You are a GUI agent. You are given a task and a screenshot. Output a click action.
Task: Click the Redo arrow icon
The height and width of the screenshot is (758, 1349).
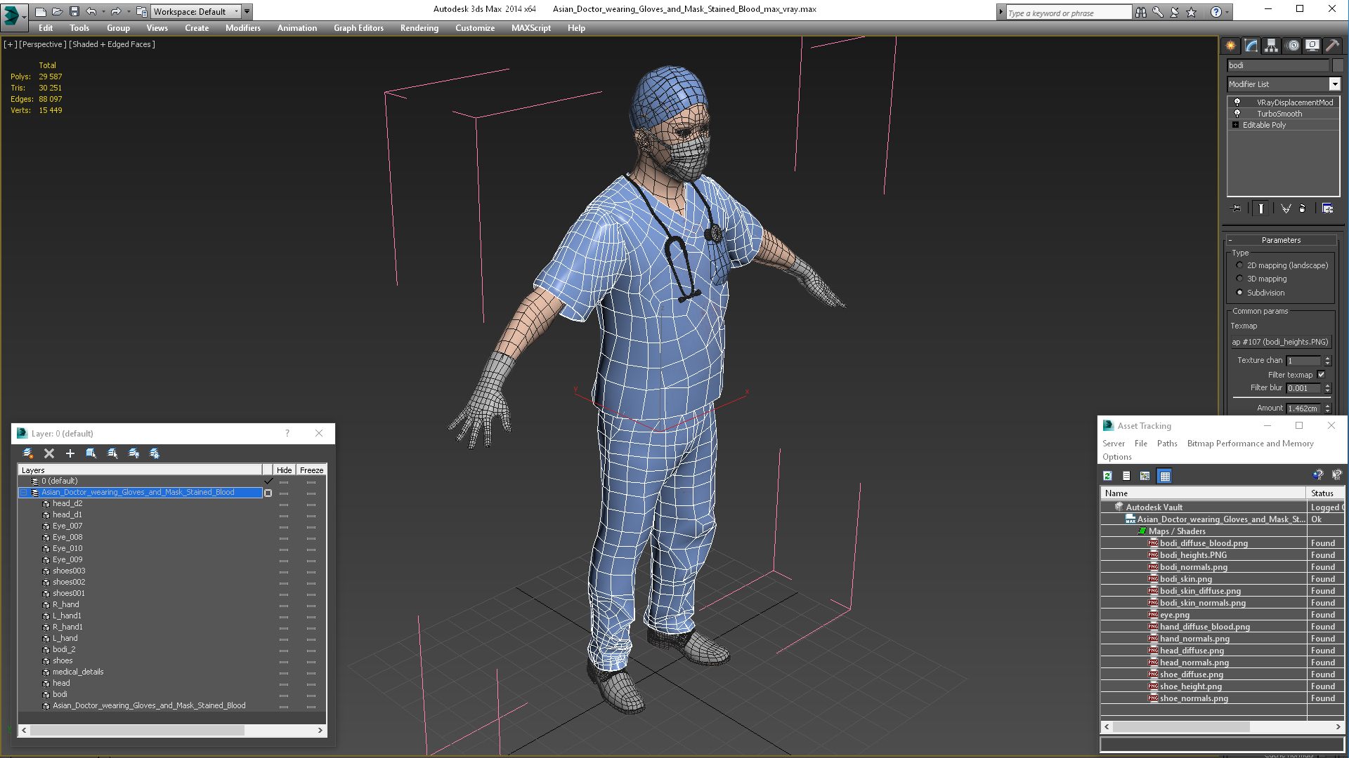(116, 12)
